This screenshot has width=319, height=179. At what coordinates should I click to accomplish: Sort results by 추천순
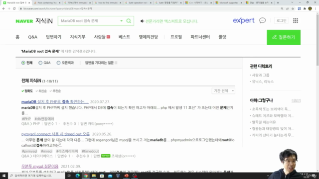[x=55, y=91]
